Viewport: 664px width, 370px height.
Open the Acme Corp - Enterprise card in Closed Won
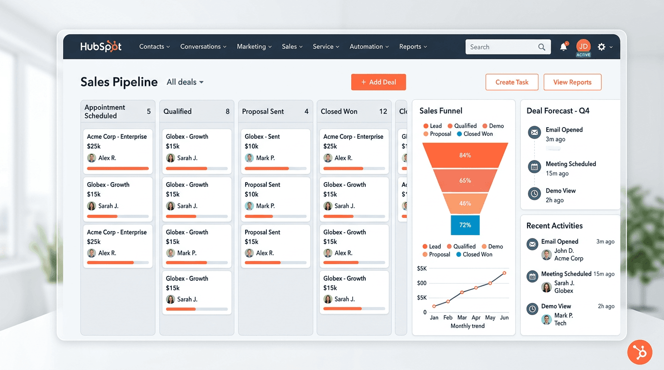pos(354,151)
